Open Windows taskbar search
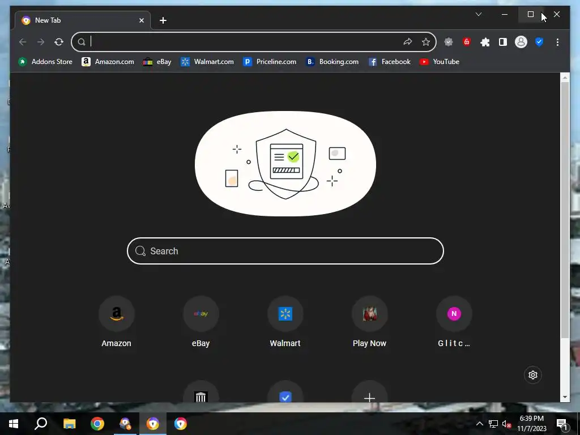Image resolution: width=580 pixels, height=435 pixels. point(41,424)
